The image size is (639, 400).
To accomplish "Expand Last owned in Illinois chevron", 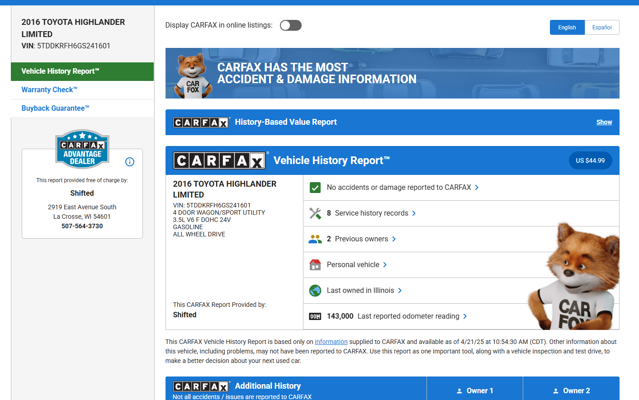I will click(400, 291).
